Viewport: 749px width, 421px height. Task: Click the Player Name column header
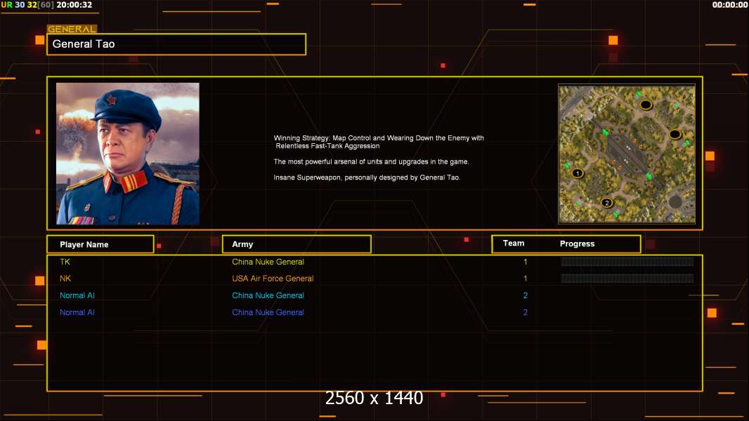[100, 244]
